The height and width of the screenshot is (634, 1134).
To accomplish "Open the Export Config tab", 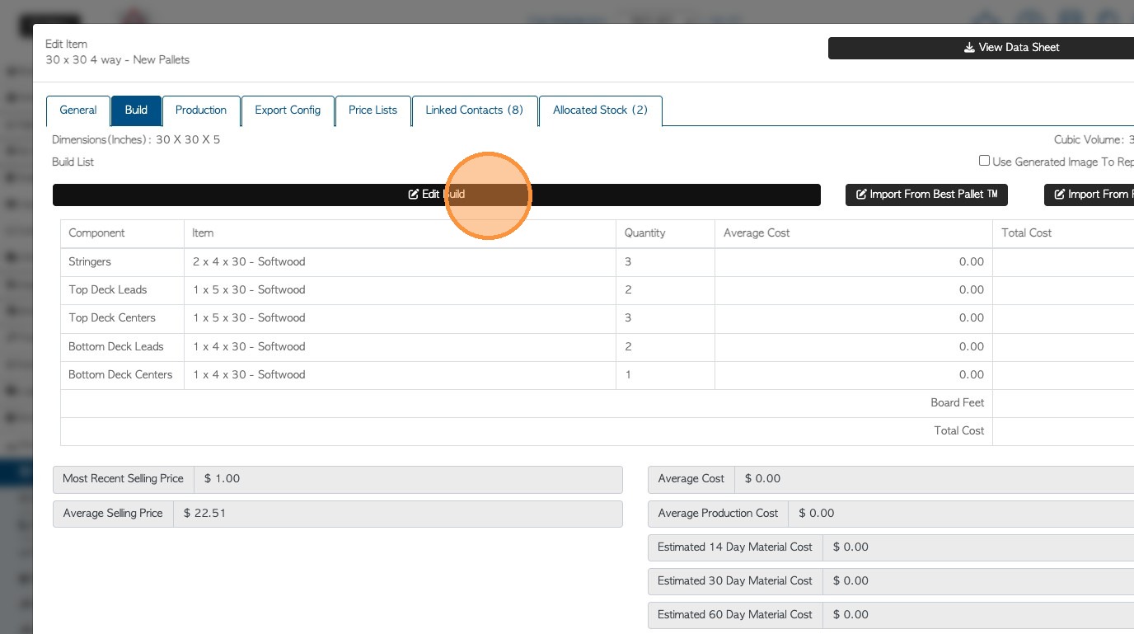I will click(288, 110).
